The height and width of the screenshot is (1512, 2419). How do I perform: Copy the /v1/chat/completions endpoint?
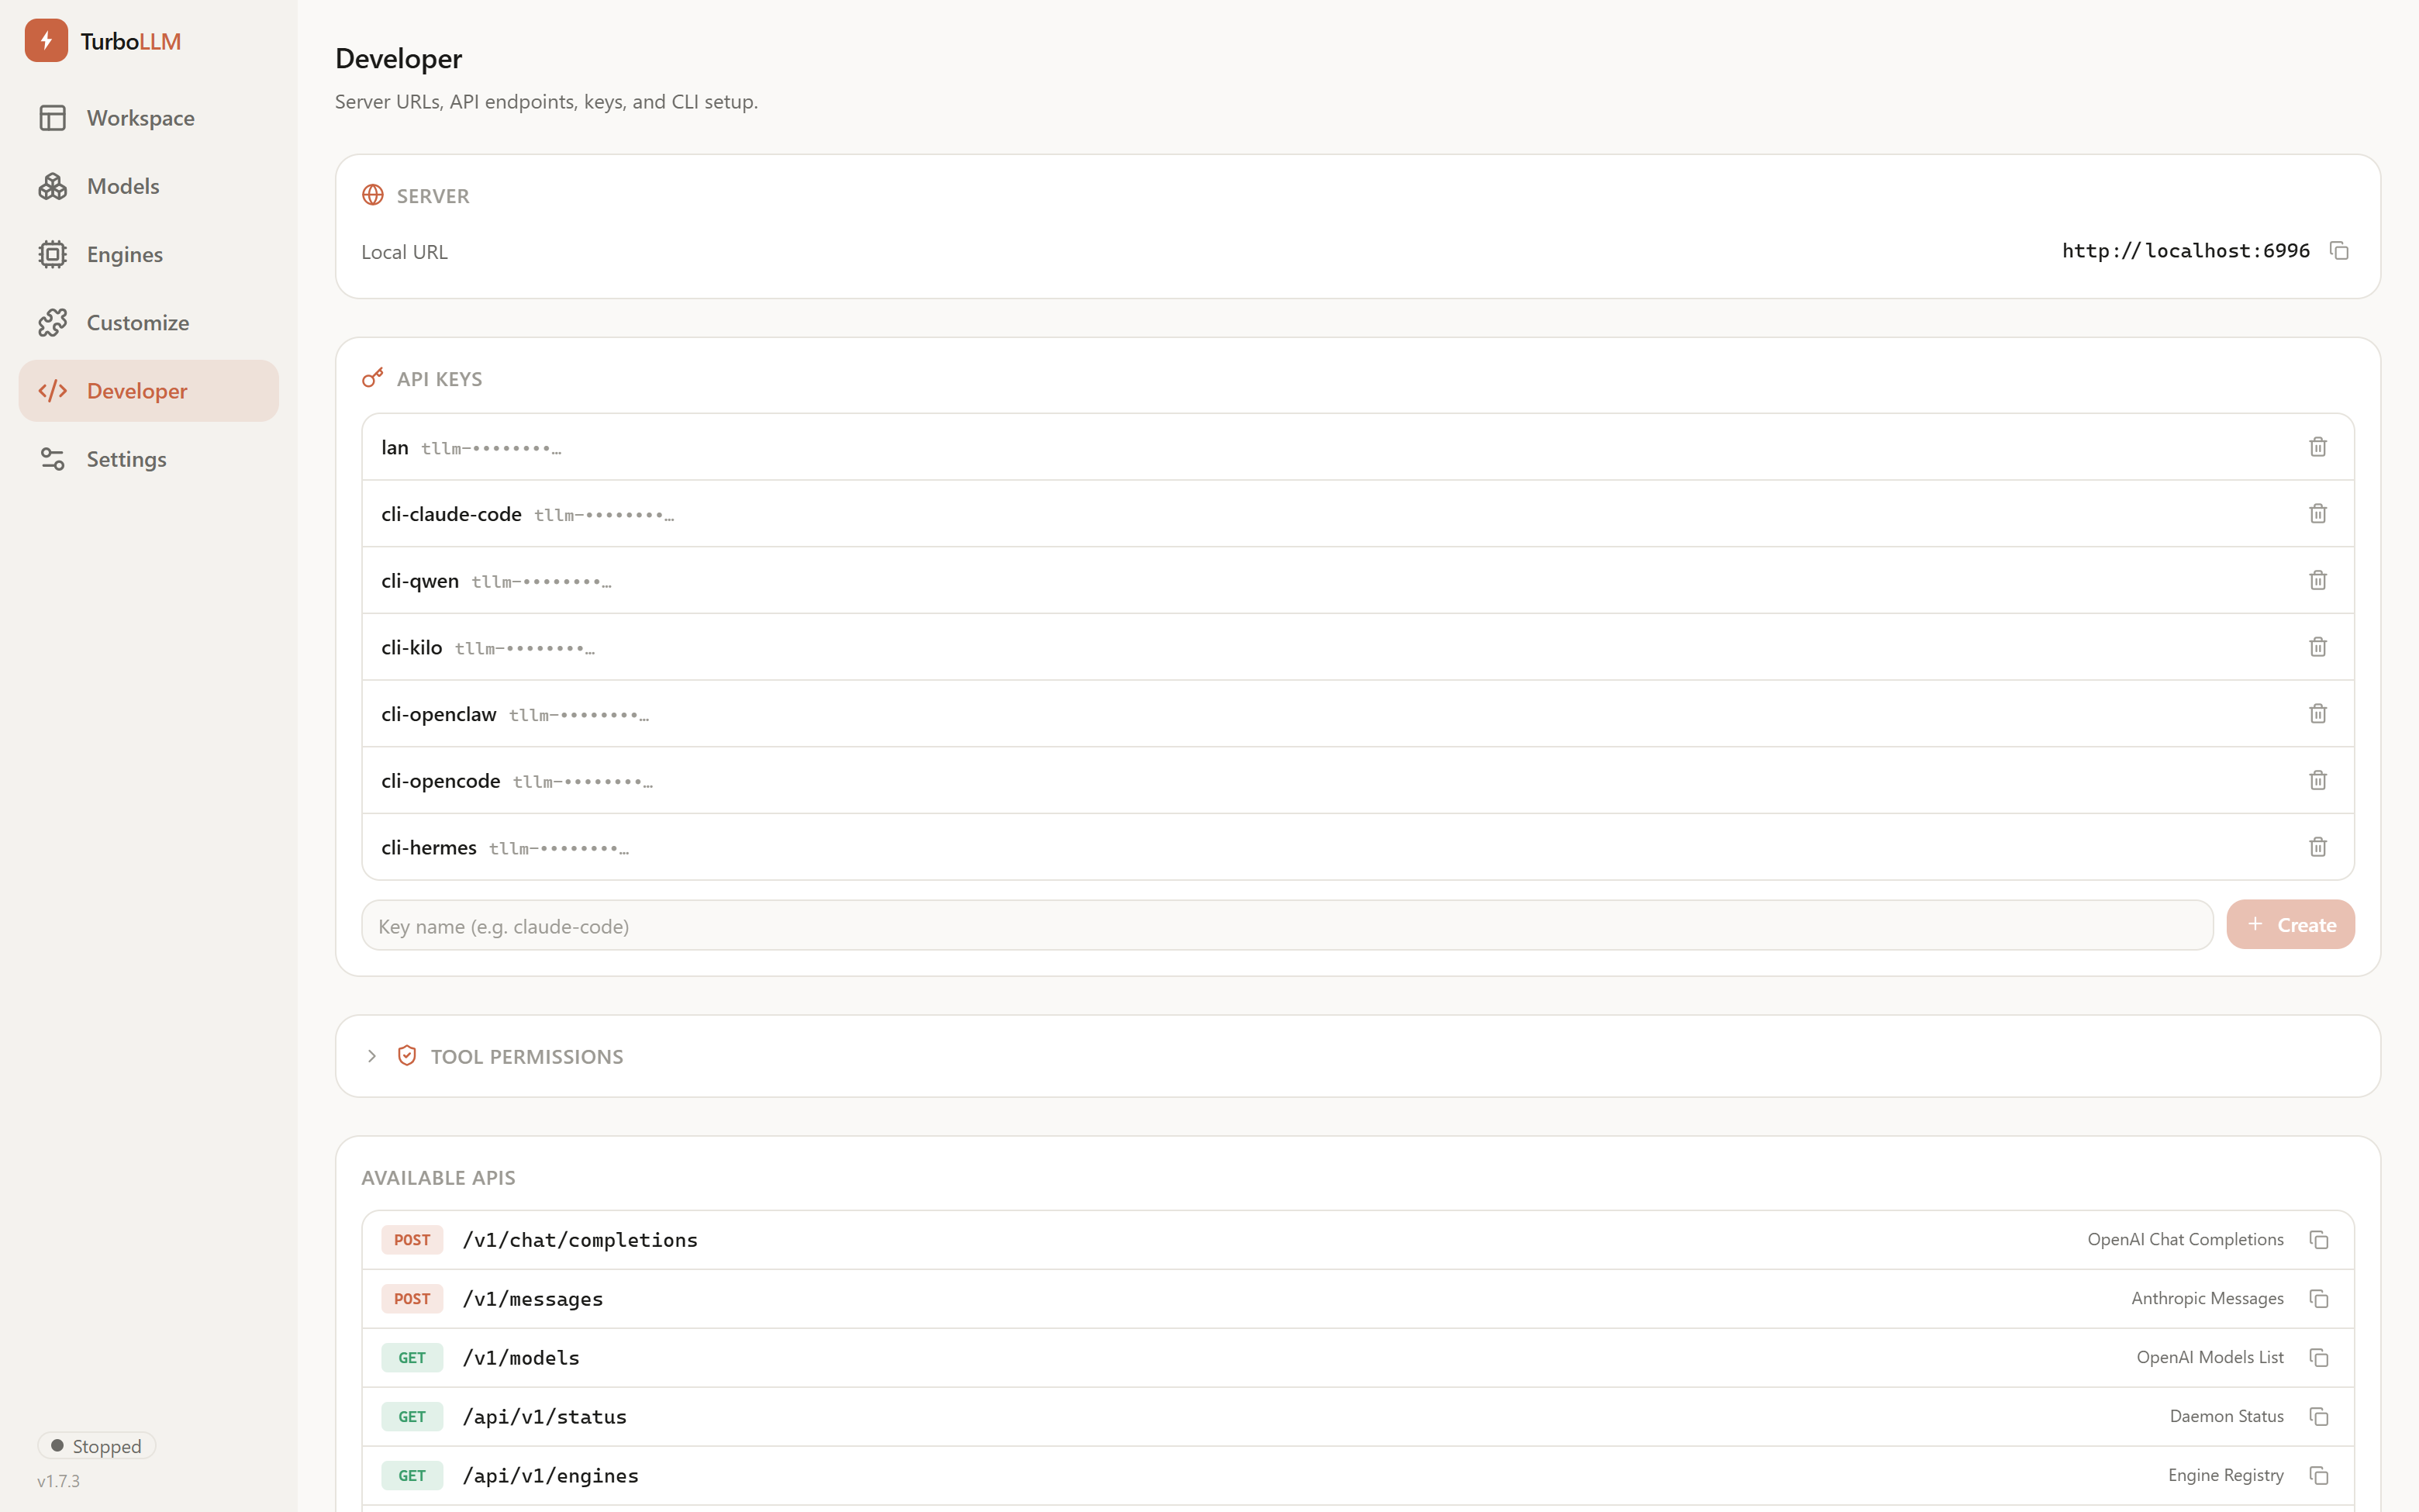click(x=2319, y=1240)
